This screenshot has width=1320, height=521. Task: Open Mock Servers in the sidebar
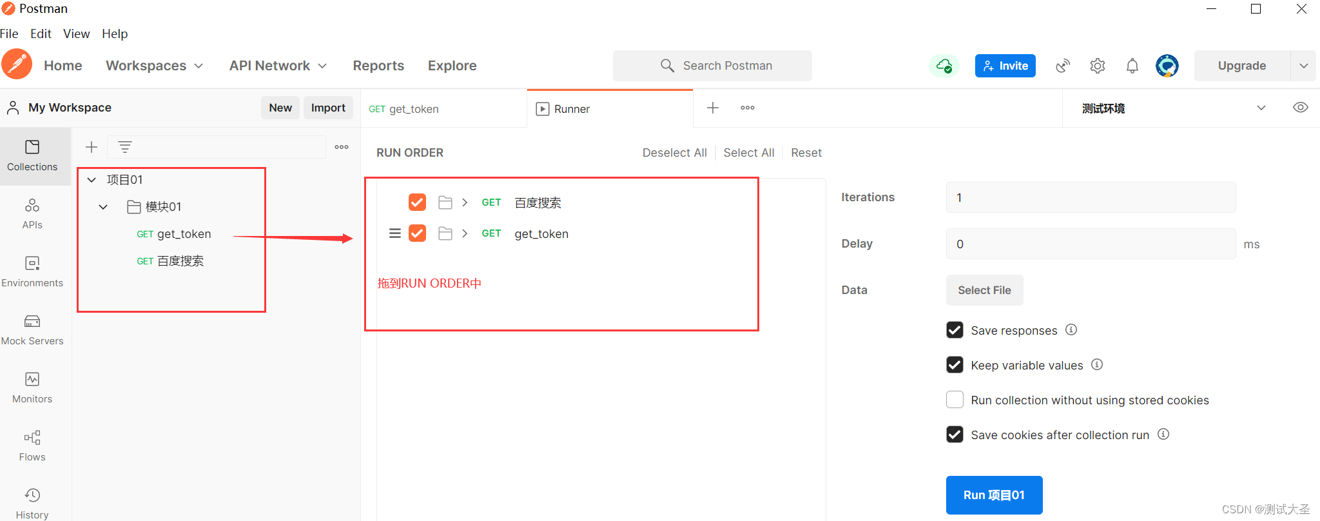(32, 330)
